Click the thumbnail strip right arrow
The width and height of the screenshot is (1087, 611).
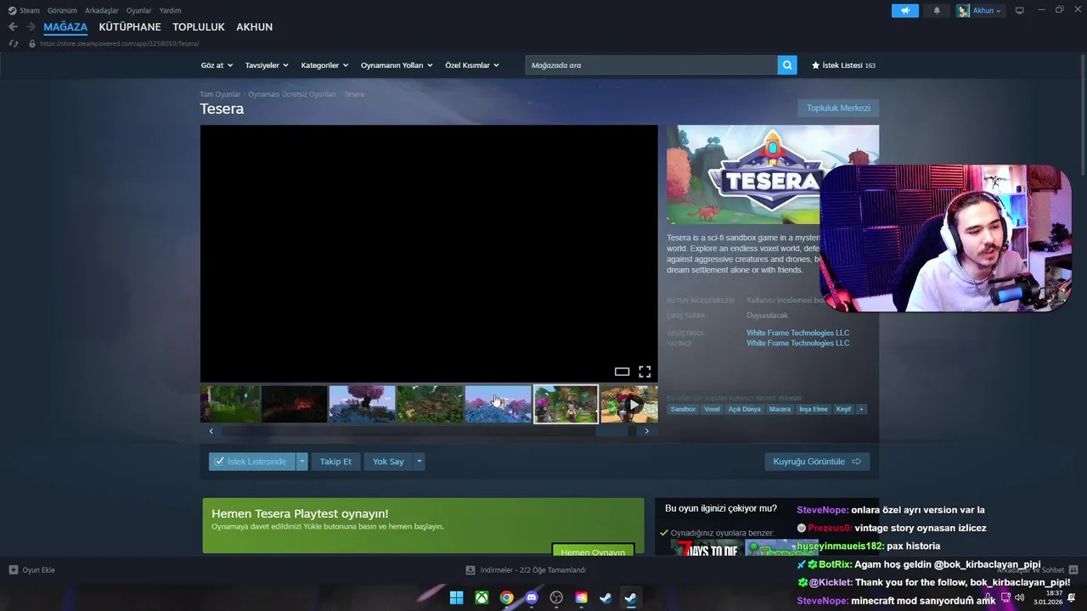point(646,431)
